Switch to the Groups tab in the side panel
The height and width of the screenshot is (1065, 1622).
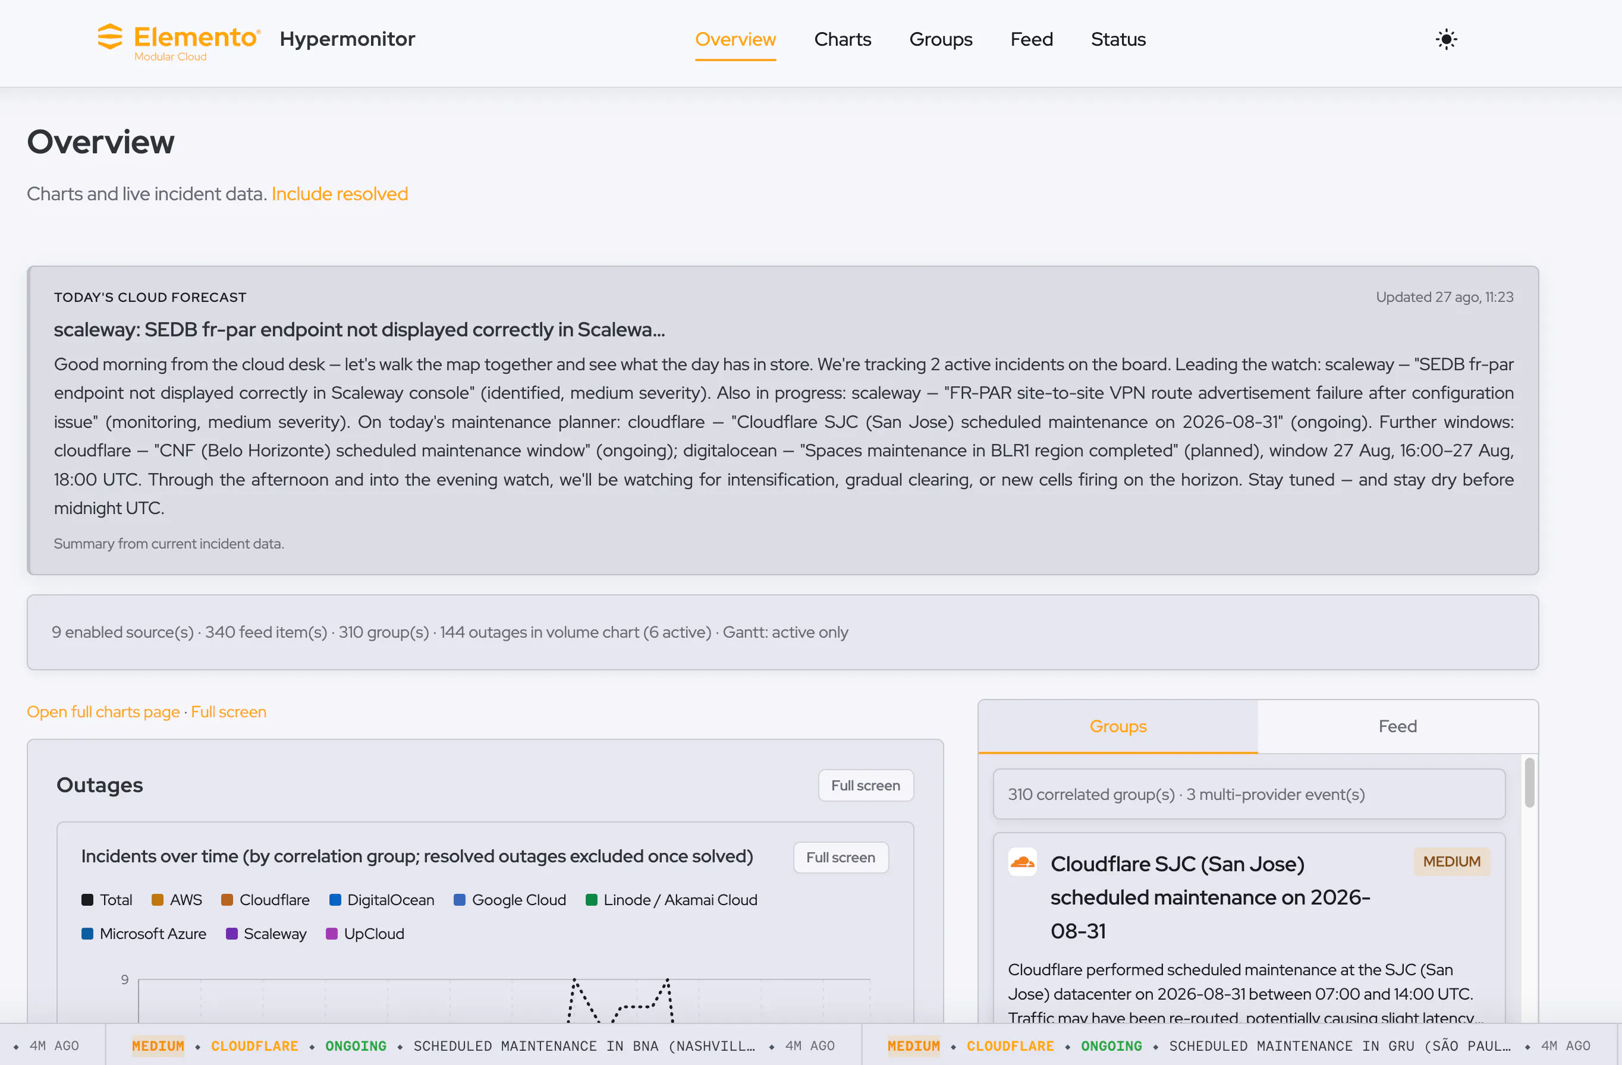coord(1118,726)
